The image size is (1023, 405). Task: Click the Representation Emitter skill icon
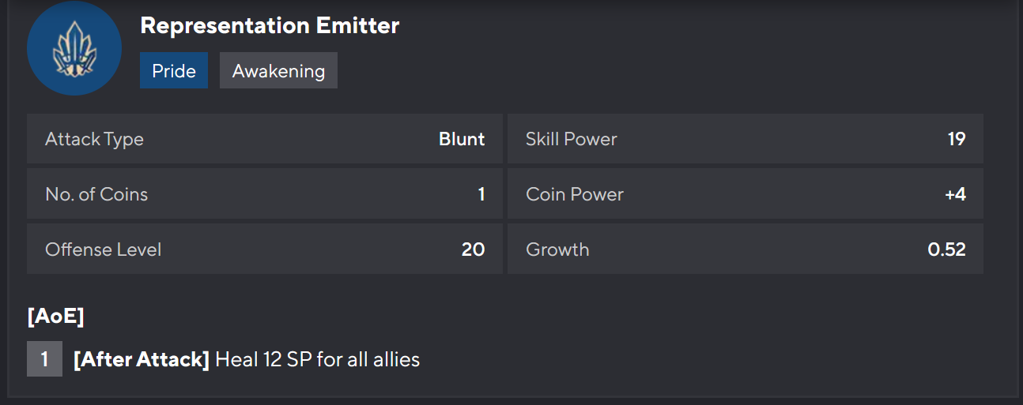point(74,48)
